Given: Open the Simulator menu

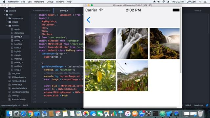Looking at the screenshot, I should click(x=13, y=2).
